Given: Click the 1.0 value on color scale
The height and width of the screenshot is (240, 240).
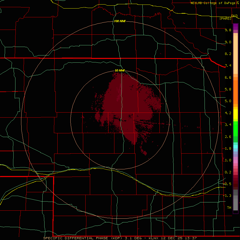Looking at the screenshot, I should coord(228,160).
